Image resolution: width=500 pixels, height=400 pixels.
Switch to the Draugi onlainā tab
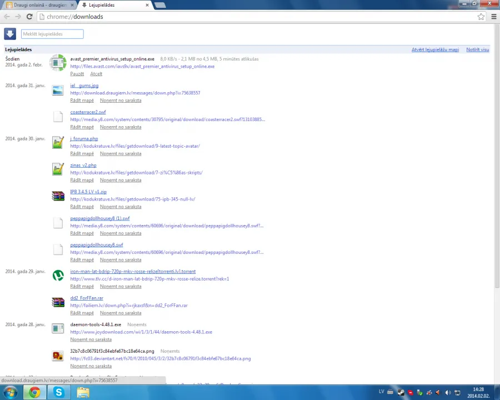click(x=40, y=5)
